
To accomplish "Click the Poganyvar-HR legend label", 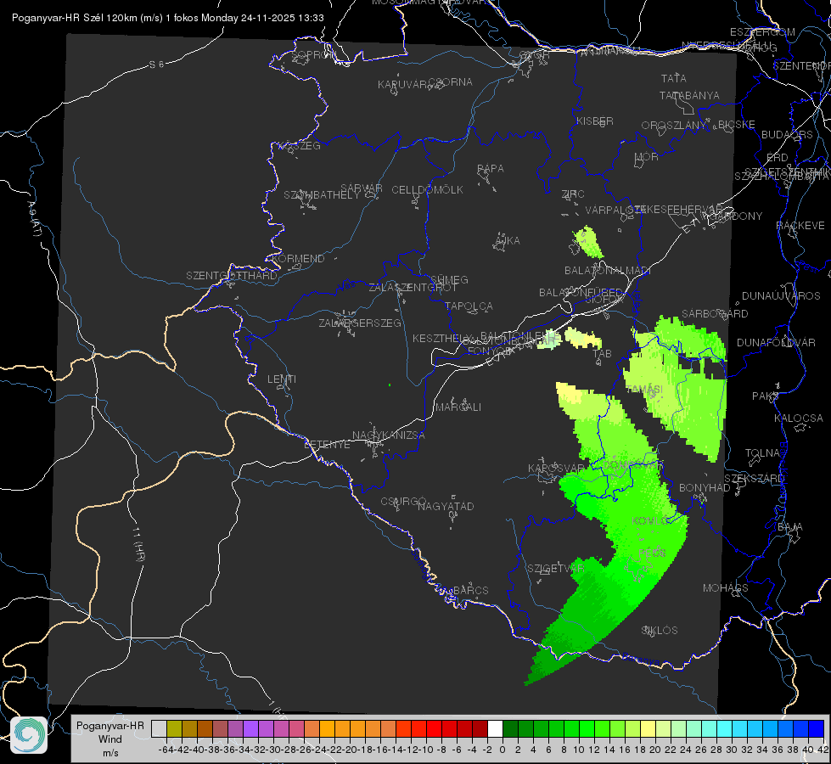I will pos(110,725).
